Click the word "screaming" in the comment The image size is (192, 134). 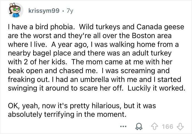tap(151, 72)
